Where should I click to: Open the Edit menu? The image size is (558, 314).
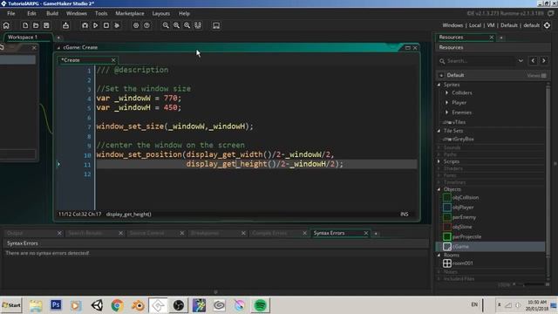pos(31,13)
